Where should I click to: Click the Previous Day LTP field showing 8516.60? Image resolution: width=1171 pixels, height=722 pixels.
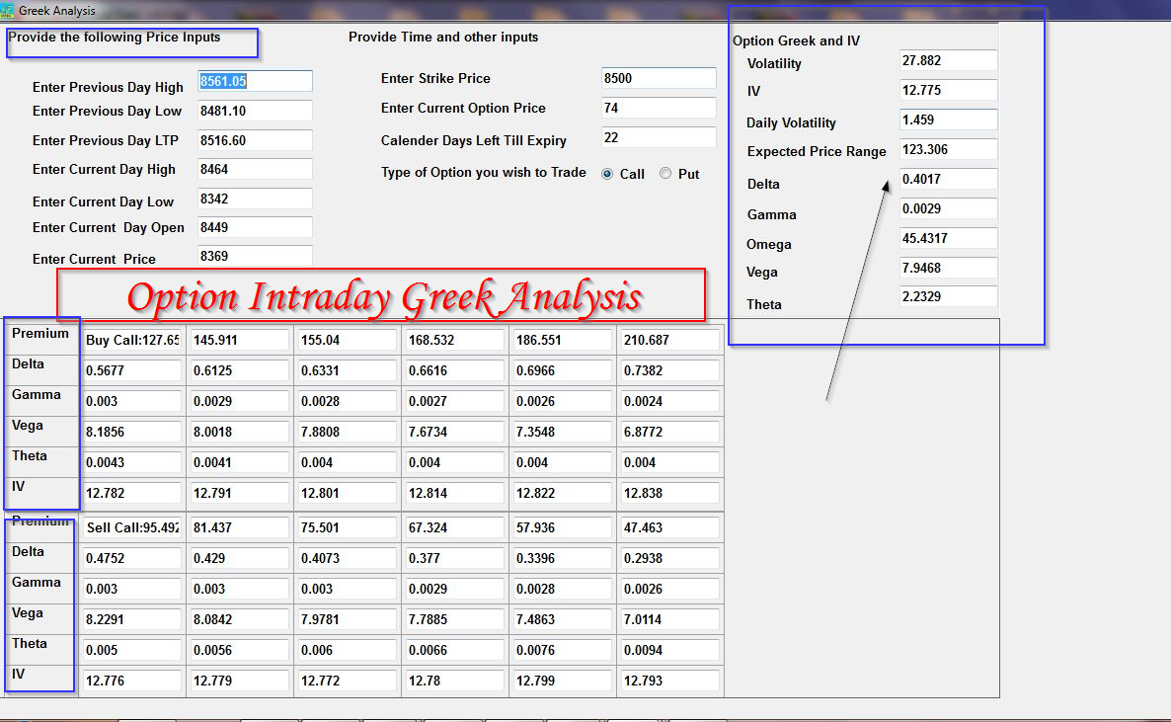pos(254,139)
